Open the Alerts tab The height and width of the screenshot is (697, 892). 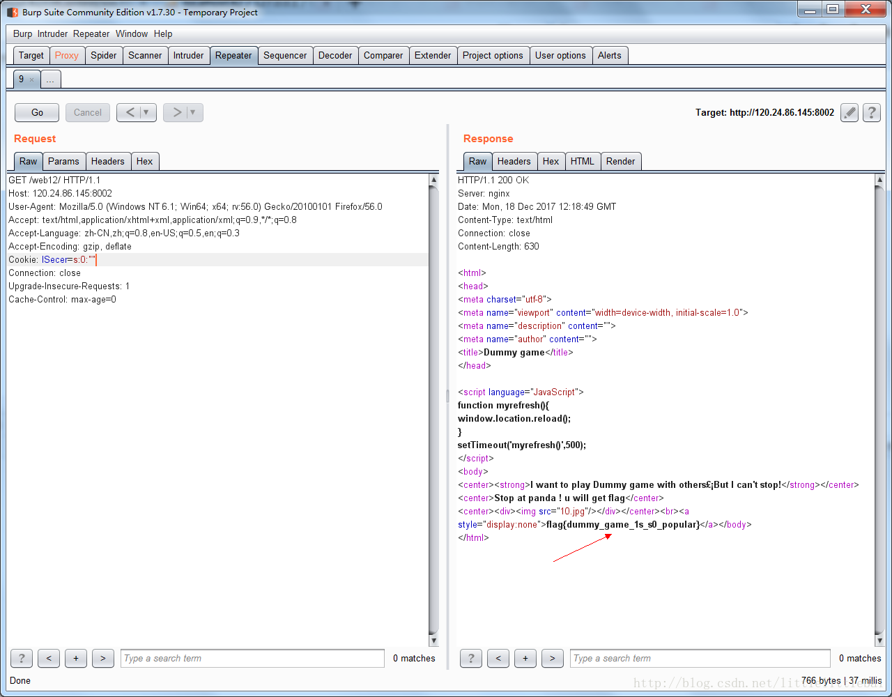(610, 55)
